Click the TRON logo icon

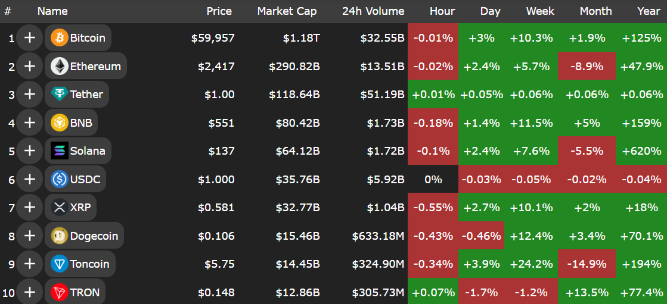click(x=60, y=292)
